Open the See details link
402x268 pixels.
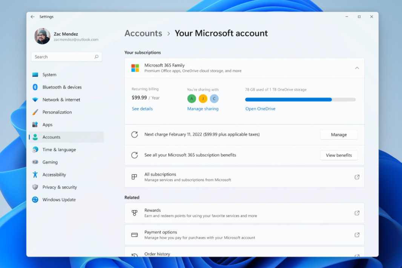[142, 109]
